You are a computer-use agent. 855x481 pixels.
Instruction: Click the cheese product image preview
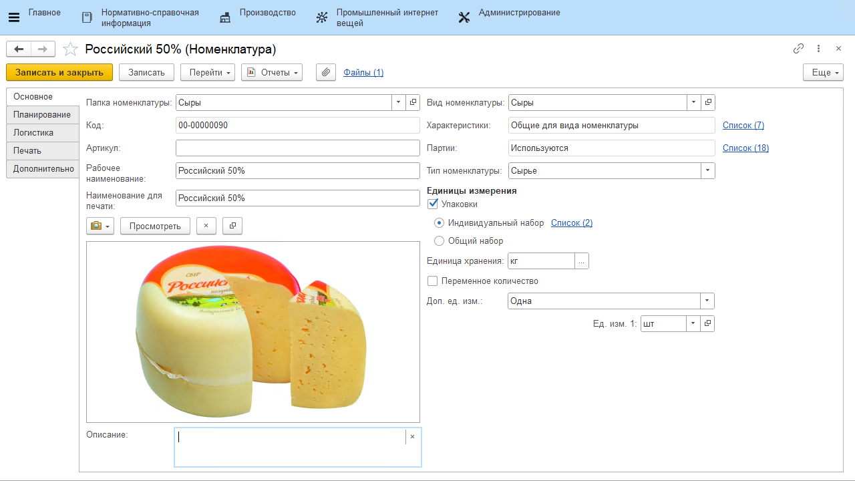tap(252, 332)
